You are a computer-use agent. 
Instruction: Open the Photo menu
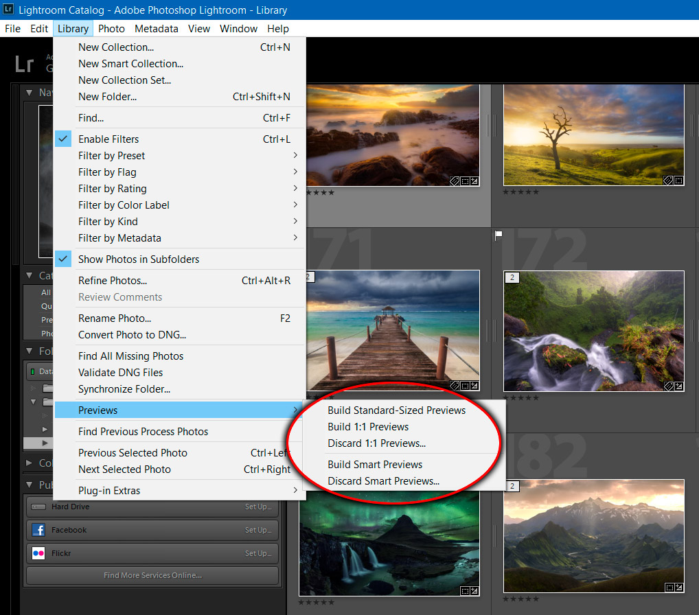point(111,29)
